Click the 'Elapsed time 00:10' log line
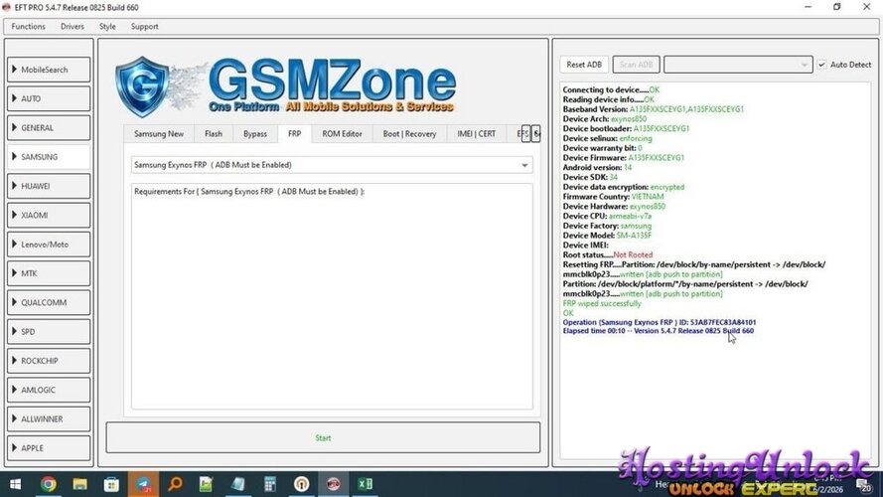Image resolution: width=883 pixels, height=497 pixels. click(659, 331)
